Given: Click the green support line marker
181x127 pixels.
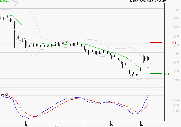Looking at the screenshot, I should point(156,74).
